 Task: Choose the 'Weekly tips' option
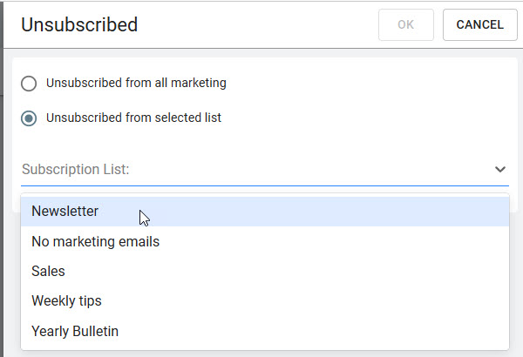click(x=66, y=301)
